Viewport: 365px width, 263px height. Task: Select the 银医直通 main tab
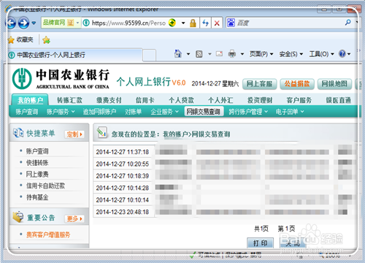click(339, 100)
